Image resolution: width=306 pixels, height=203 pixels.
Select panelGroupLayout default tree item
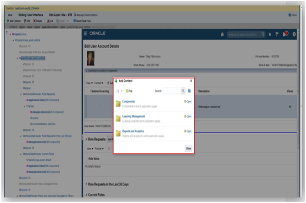point(39,160)
